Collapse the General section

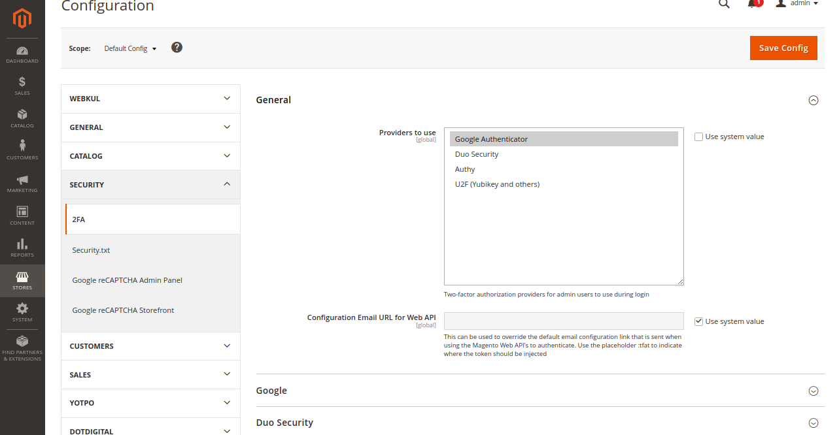[813, 100]
